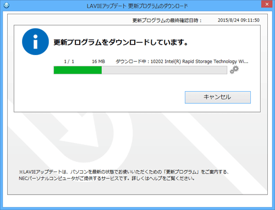Click the spinning gears icon beside progress bar
This screenshot has height=210, width=275.
pos(234,70)
